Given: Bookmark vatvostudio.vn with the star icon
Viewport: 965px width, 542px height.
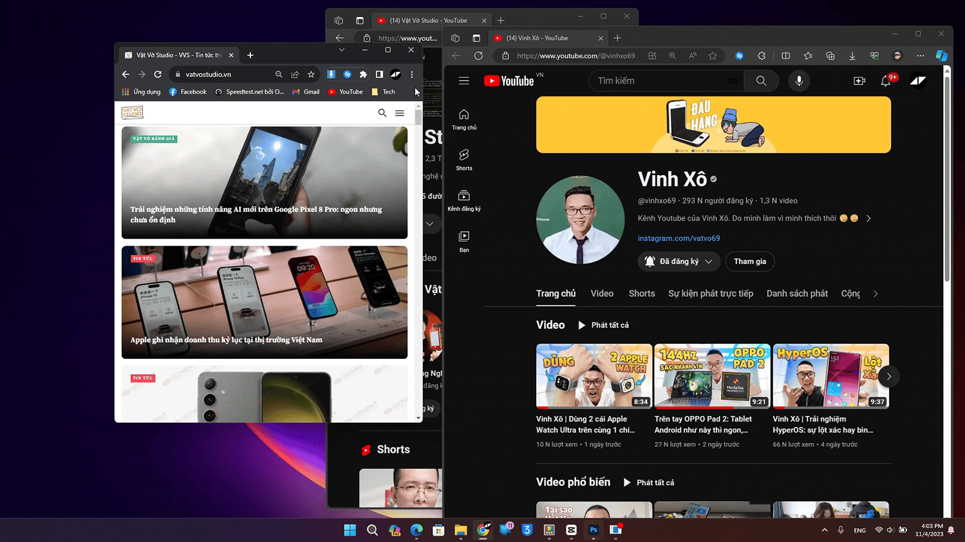Looking at the screenshot, I should click(311, 74).
